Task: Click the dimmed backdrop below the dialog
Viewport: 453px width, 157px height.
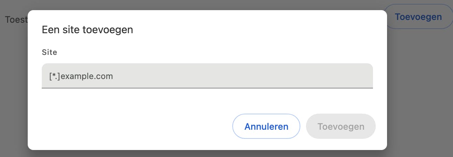Action: point(211,154)
